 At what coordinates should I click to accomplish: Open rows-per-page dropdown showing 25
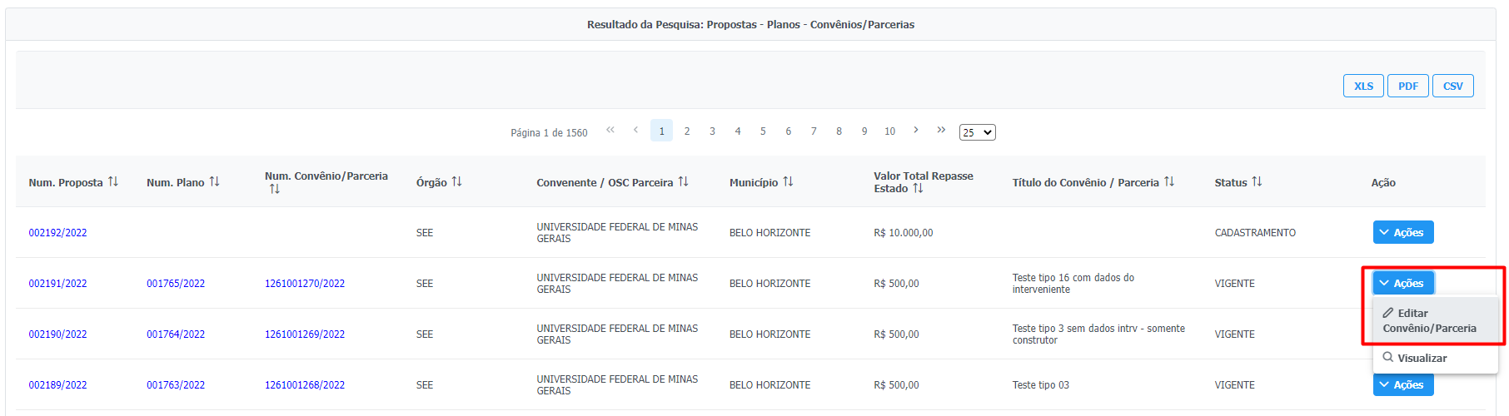tap(977, 132)
